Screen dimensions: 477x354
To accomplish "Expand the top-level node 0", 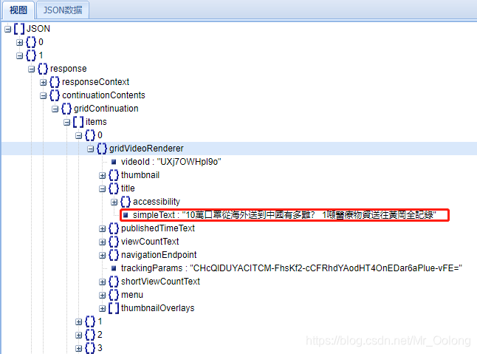I will point(20,42).
